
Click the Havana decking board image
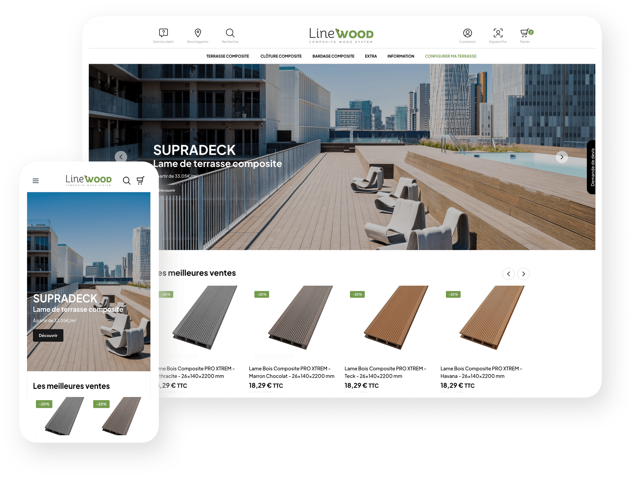point(492,317)
